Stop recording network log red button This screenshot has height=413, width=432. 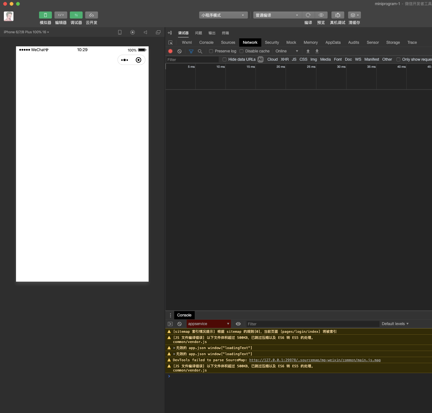tap(170, 51)
